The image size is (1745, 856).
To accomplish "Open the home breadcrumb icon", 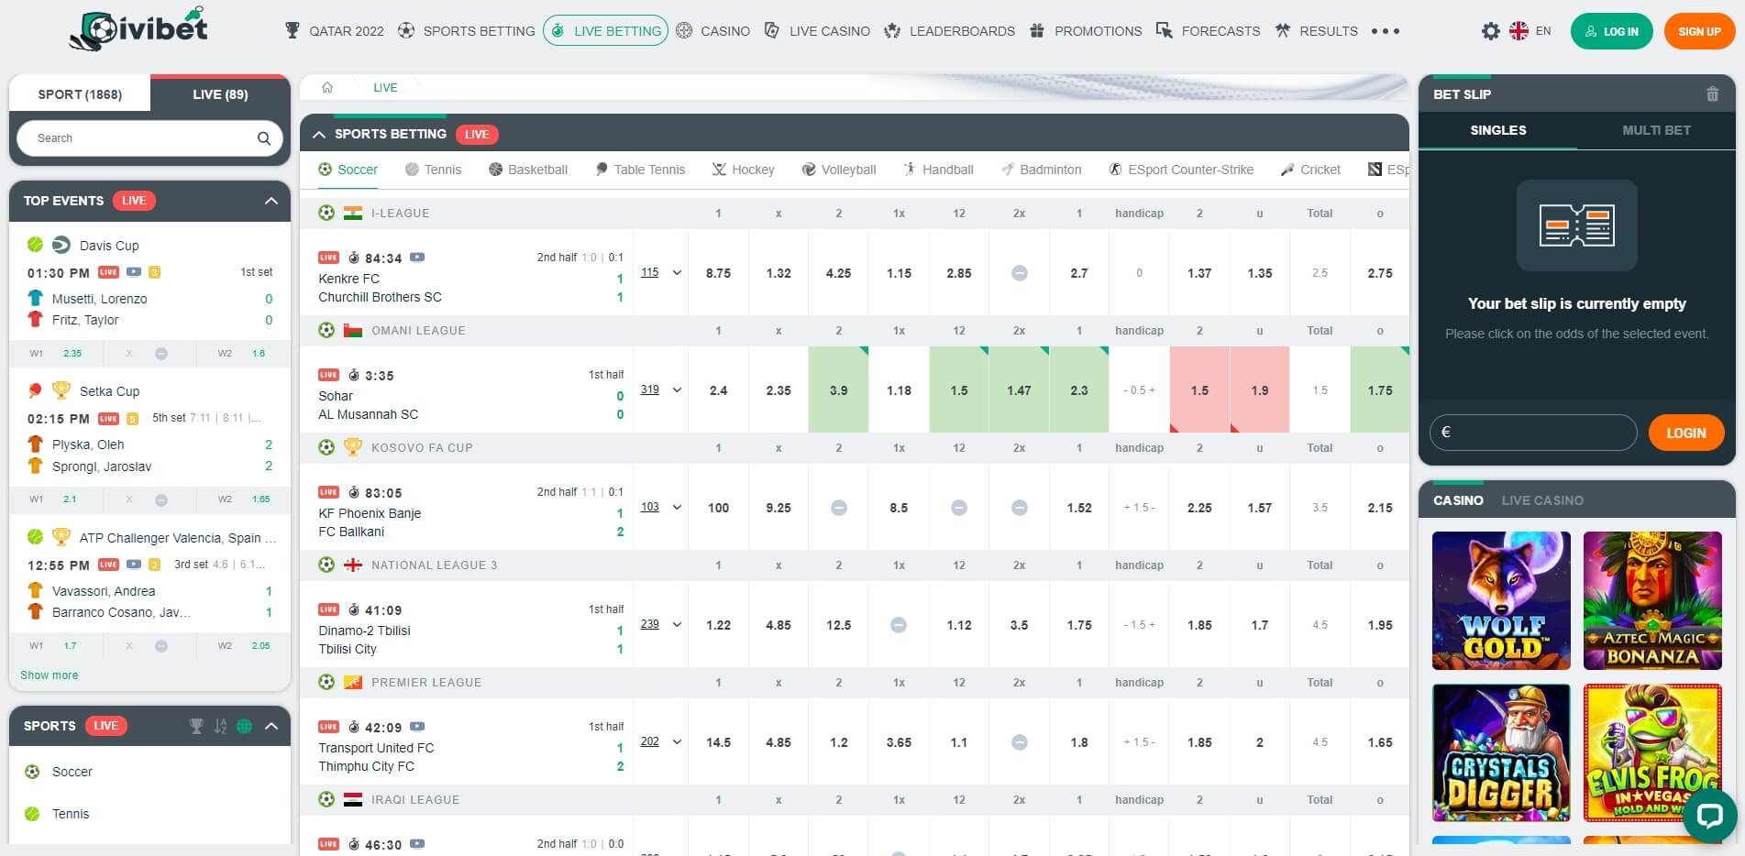I will pyautogui.click(x=327, y=86).
